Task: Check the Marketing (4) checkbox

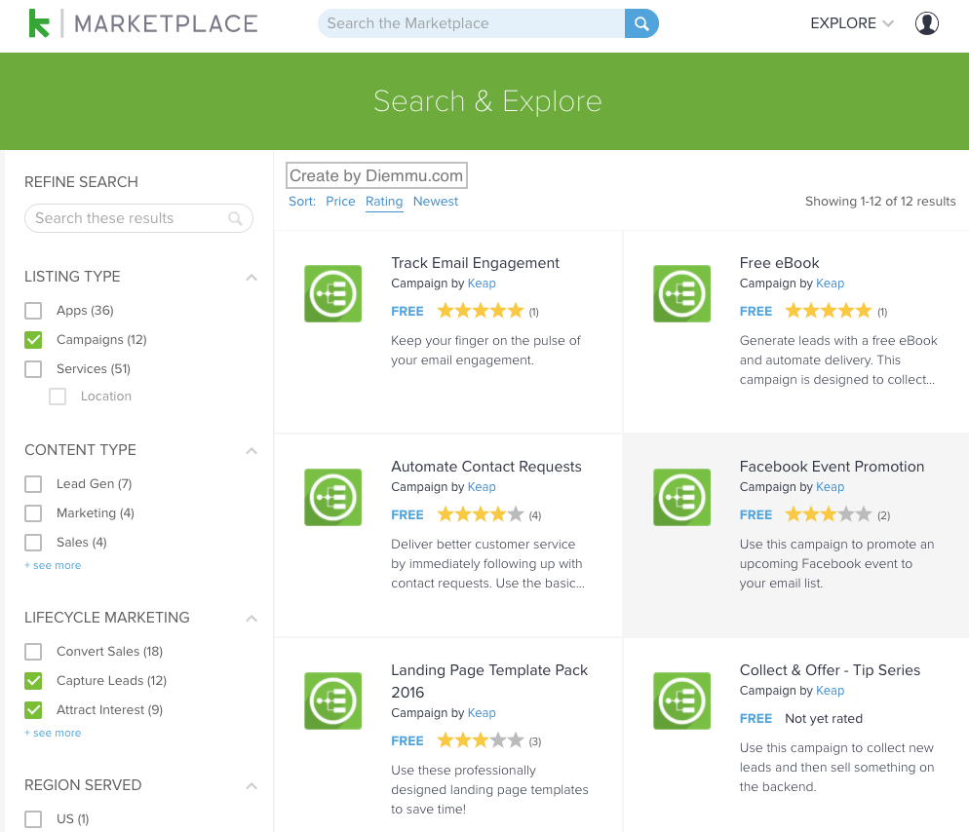Action: pyautogui.click(x=33, y=513)
